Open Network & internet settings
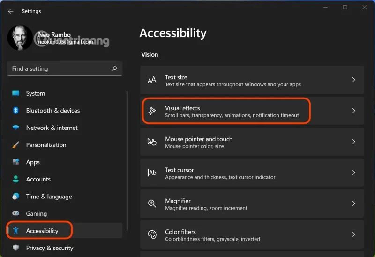 (65, 128)
